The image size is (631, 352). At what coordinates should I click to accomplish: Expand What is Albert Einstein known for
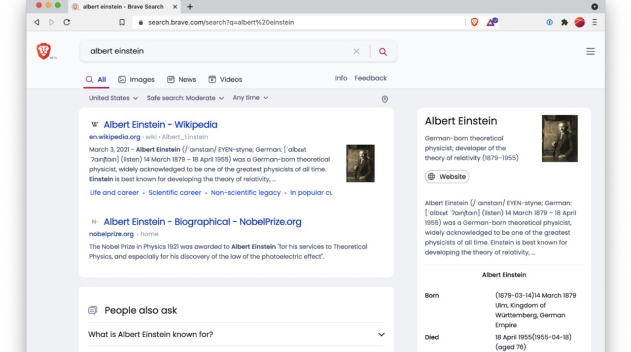click(x=237, y=334)
